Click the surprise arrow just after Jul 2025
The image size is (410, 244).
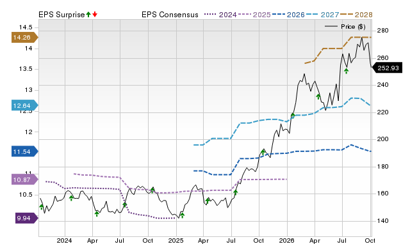[x=235, y=192]
